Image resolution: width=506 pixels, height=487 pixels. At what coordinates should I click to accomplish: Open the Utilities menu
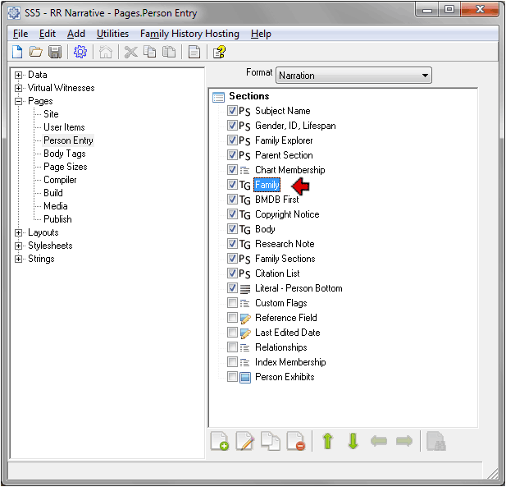[x=112, y=34]
